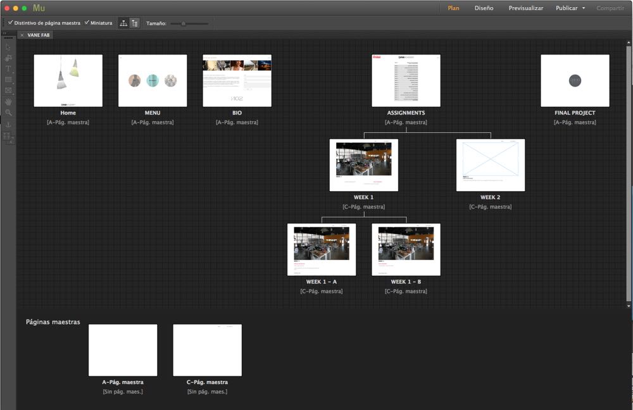Click the BIO page name label

pos(237,113)
